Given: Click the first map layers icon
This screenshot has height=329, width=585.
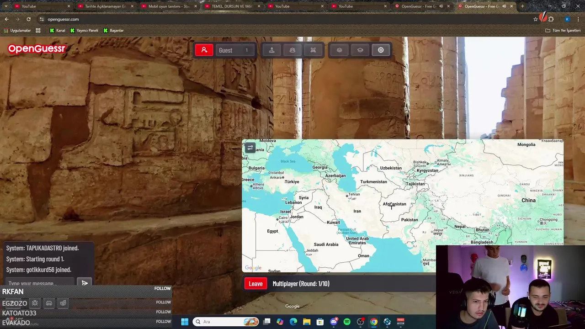Looking at the screenshot, I should pyautogui.click(x=339, y=50).
